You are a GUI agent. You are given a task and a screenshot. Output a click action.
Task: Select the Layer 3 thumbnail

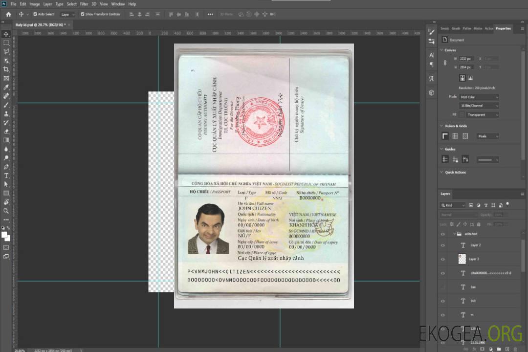462,259
